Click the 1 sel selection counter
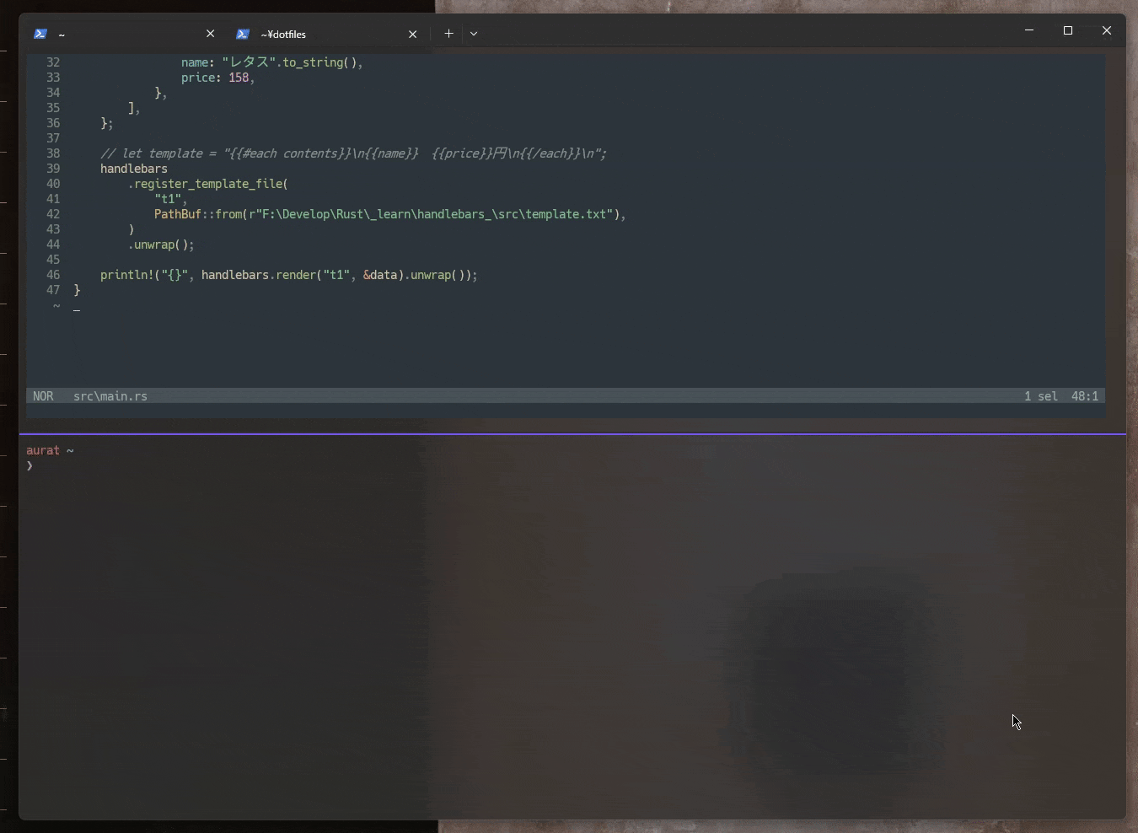The width and height of the screenshot is (1138, 833). point(1042,396)
